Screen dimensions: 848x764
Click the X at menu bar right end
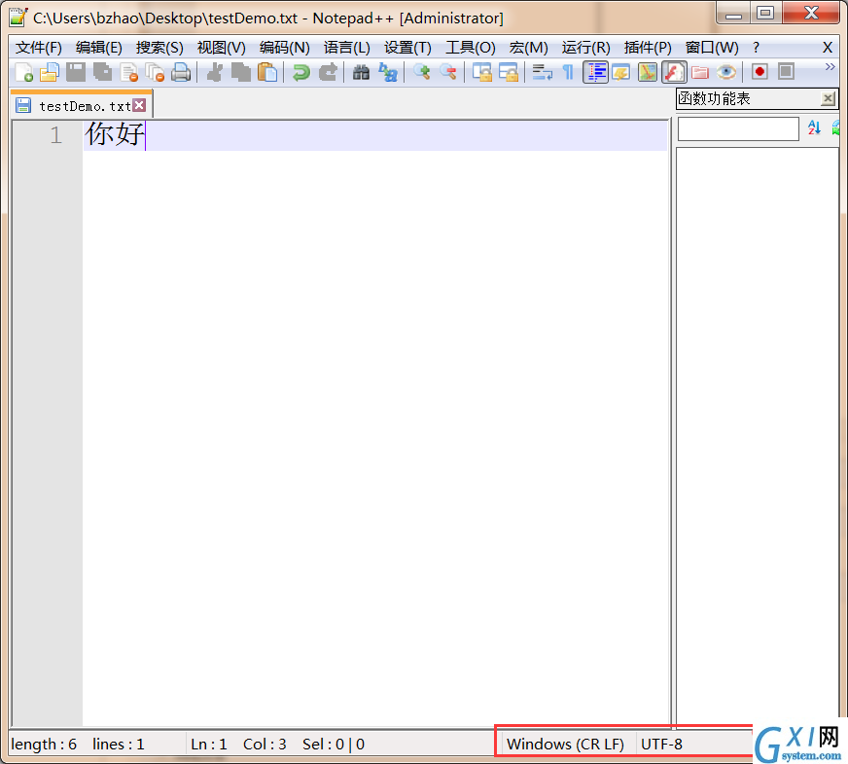click(x=828, y=48)
